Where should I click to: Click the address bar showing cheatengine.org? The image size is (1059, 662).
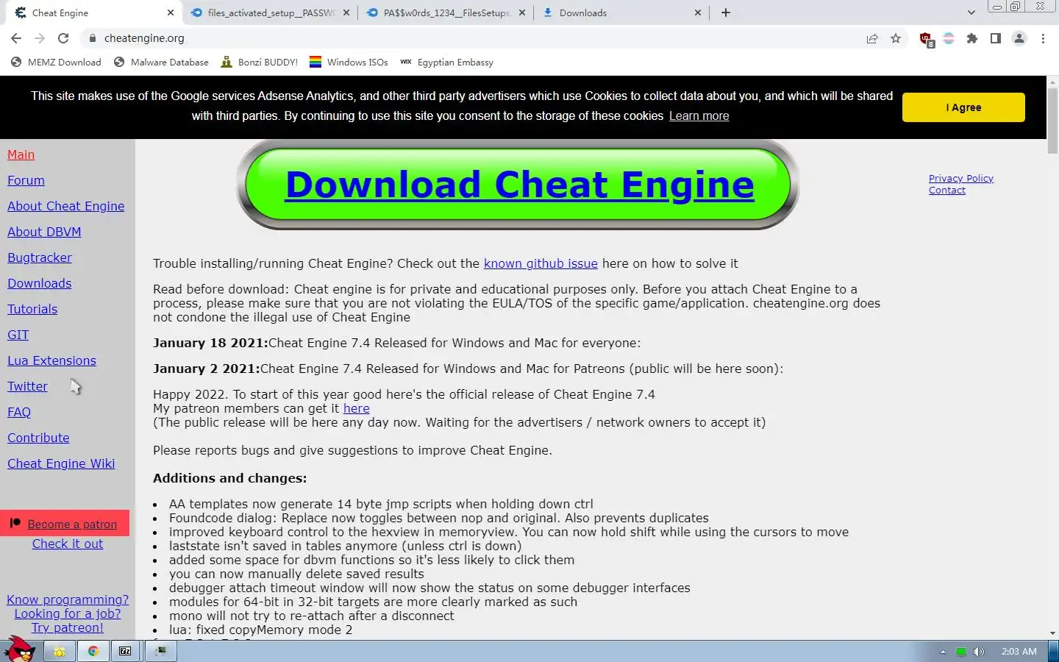click(x=471, y=38)
